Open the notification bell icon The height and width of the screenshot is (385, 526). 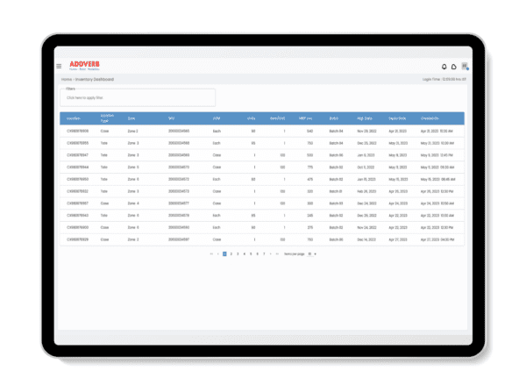(x=454, y=67)
